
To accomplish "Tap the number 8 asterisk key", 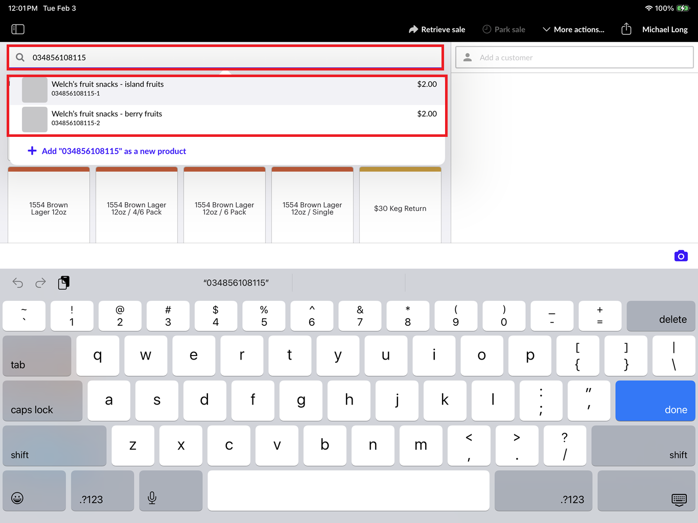I will (408, 316).
